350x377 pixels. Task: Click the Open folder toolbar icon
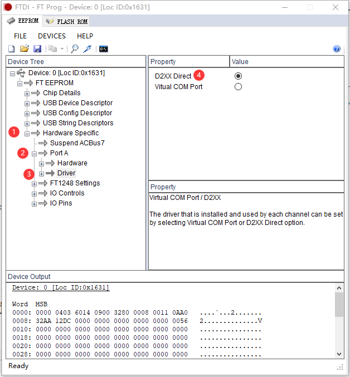coord(25,49)
